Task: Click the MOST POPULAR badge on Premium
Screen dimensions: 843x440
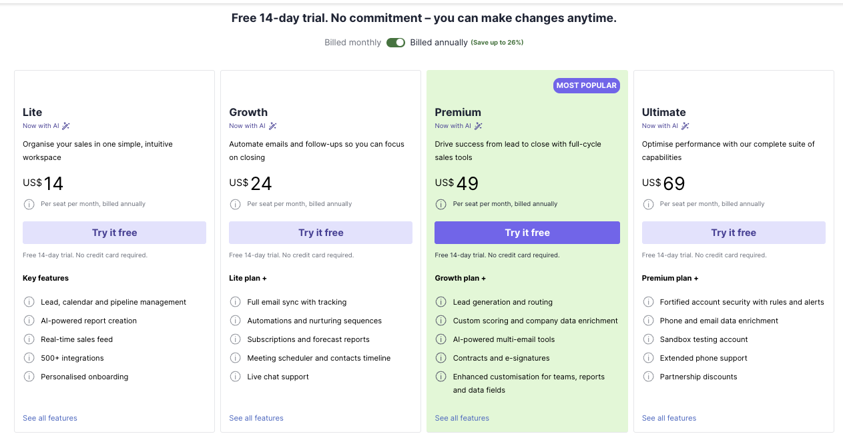Action: [587, 85]
